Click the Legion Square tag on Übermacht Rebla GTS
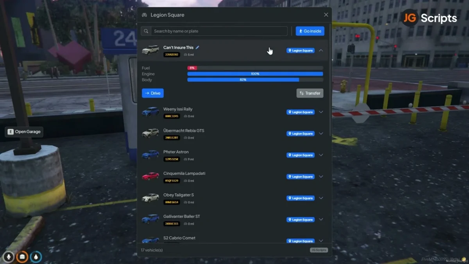This screenshot has width=469, height=264. click(301, 133)
